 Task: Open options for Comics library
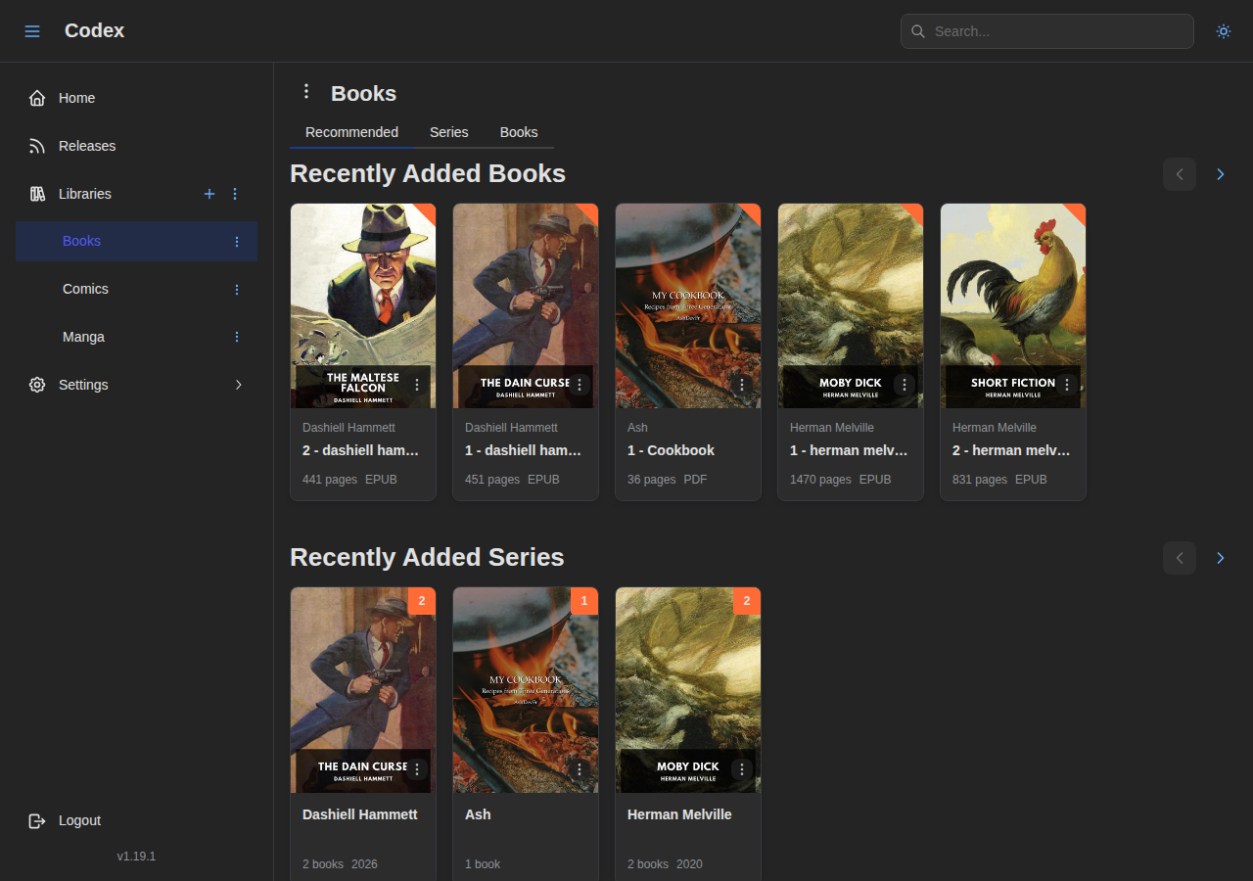236,290
